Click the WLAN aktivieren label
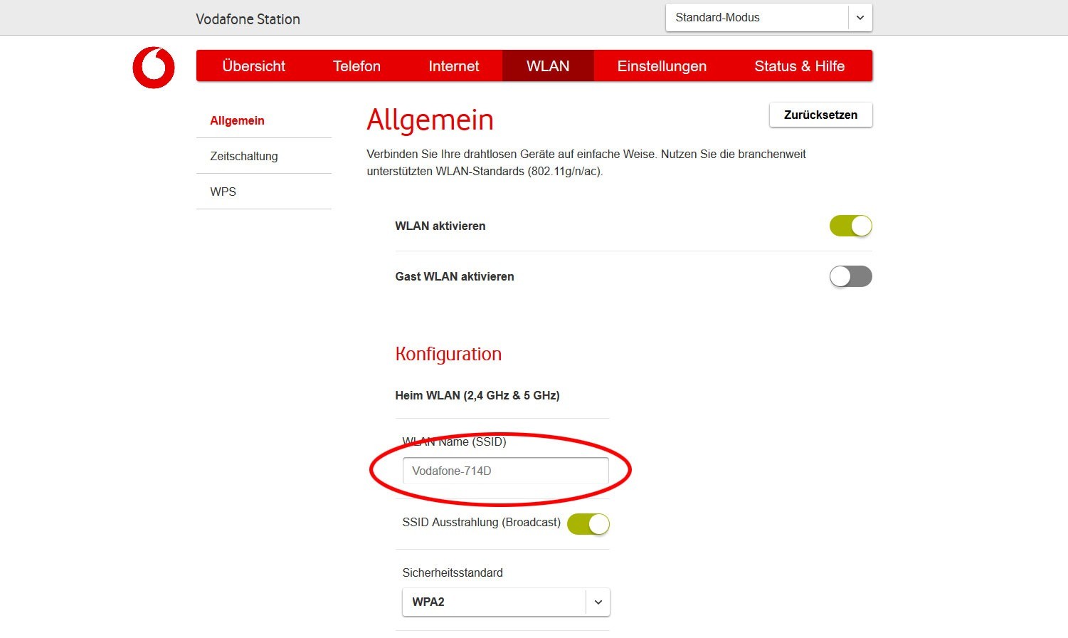The height and width of the screenshot is (638, 1068). click(x=440, y=226)
